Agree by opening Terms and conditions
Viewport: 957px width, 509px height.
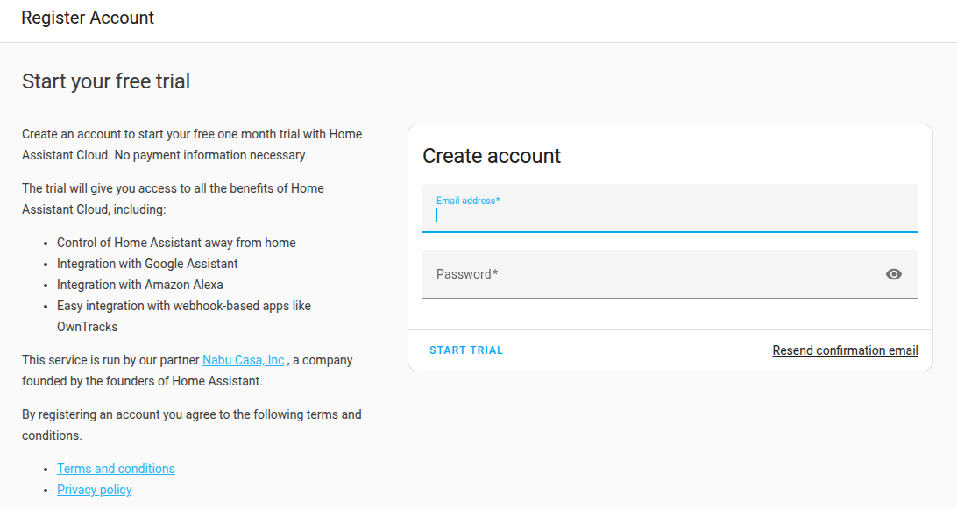pos(116,468)
